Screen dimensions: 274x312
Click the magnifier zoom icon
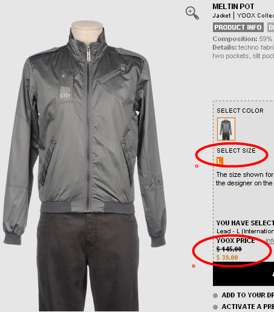click(x=192, y=13)
